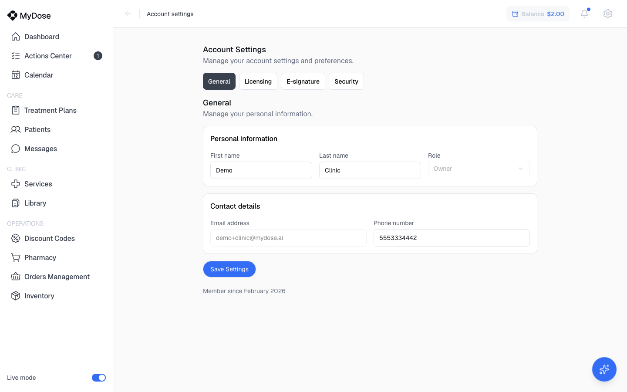This screenshot has height=392, width=627.
Task: Open notifications bell
Action: pyautogui.click(x=584, y=14)
